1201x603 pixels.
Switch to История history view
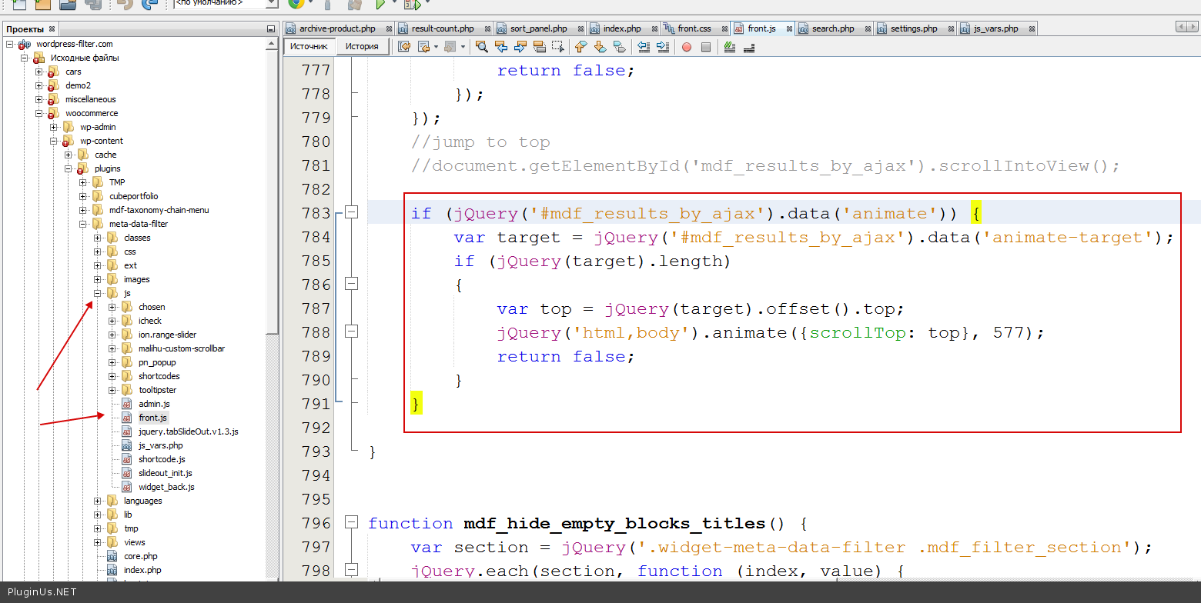tap(362, 46)
